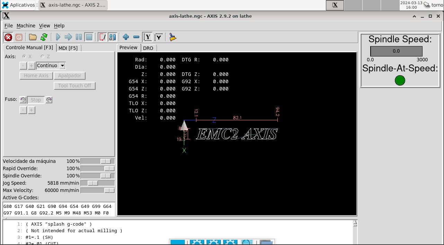Click the Aplicativos menu icon
444x245 pixels.
click(5, 5)
